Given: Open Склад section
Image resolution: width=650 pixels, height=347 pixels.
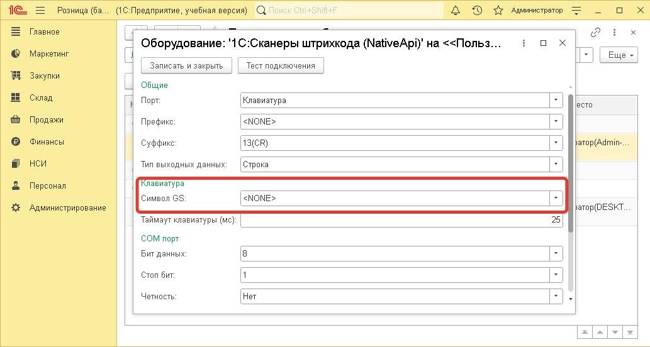Looking at the screenshot, I should click(x=41, y=97).
